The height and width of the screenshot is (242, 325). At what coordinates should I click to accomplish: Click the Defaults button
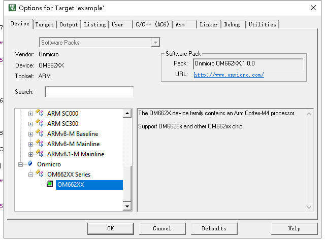click(x=214, y=228)
